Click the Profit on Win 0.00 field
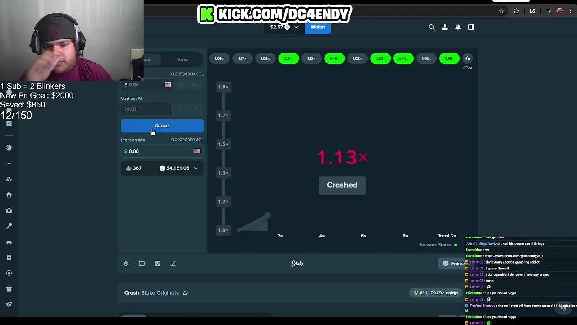Screen dimensions: 577x325 [x=162, y=151]
